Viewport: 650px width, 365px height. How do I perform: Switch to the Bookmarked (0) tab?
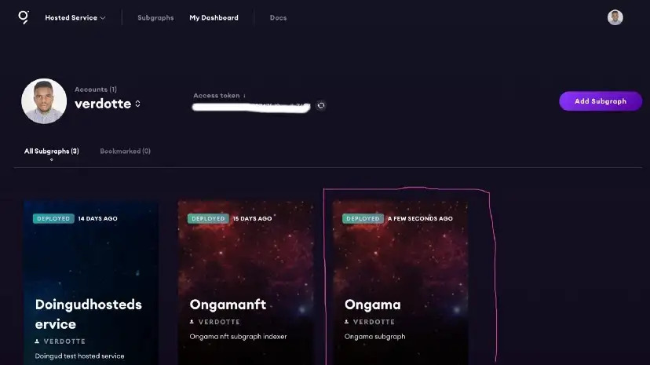tap(125, 151)
